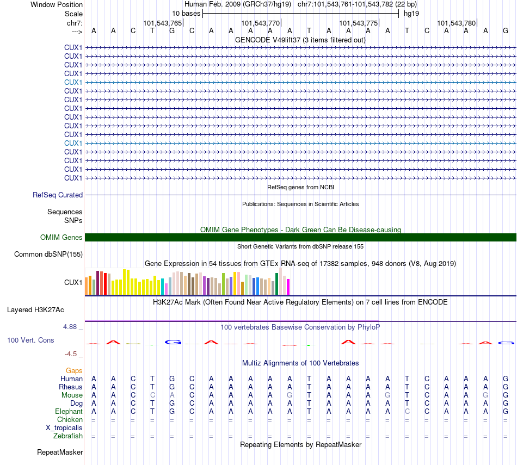Image resolution: width=517 pixels, height=465 pixels.
Task: Click the dark green OMIM gene bar
Action: pos(300,237)
